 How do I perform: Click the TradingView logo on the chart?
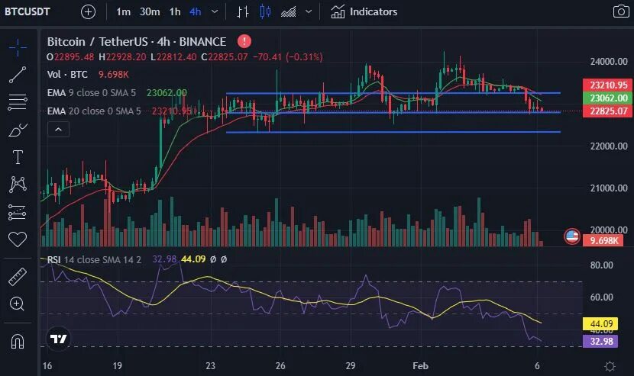point(58,339)
